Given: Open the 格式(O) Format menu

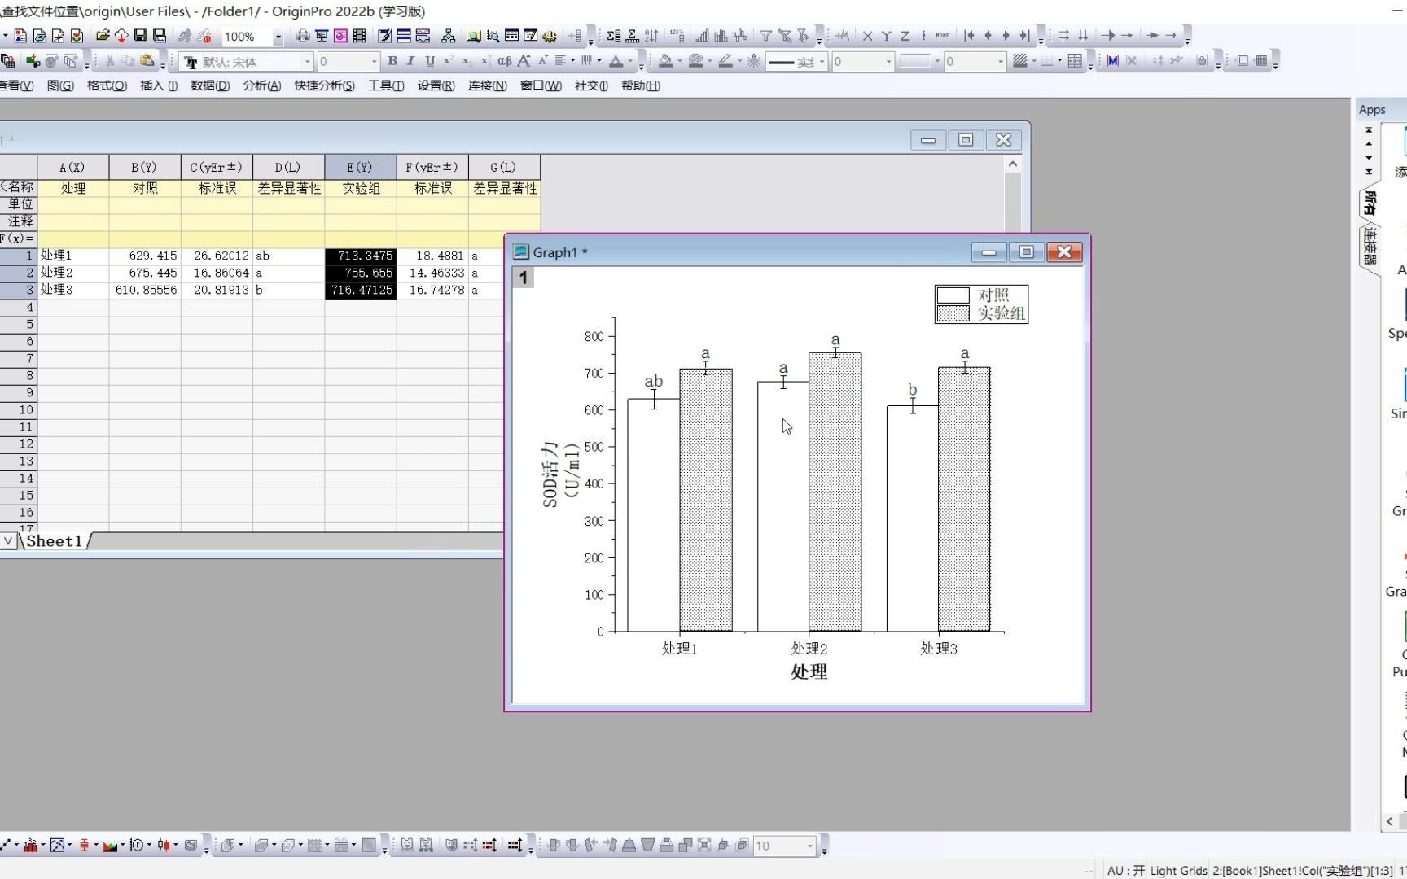Looking at the screenshot, I should (x=107, y=85).
